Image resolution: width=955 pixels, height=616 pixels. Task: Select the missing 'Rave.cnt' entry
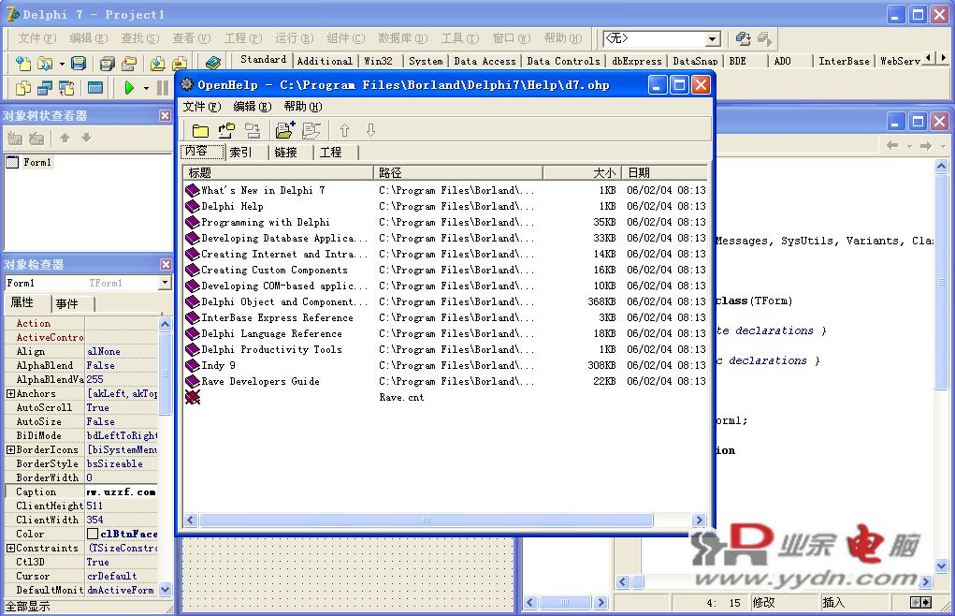[x=401, y=397]
